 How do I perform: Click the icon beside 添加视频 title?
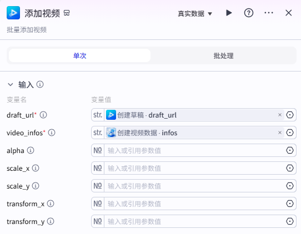(x=67, y=13)
